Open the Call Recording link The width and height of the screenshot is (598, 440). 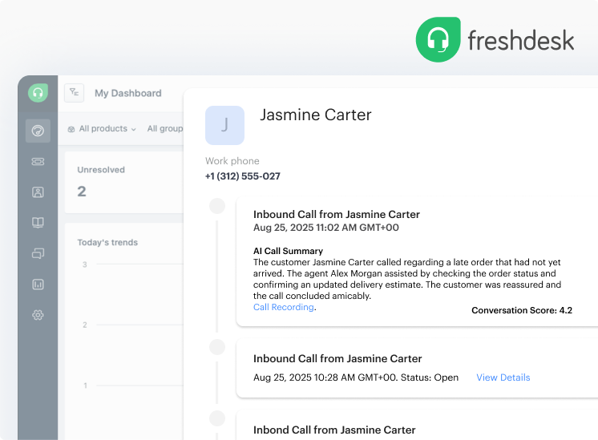[x=283, y=307]
